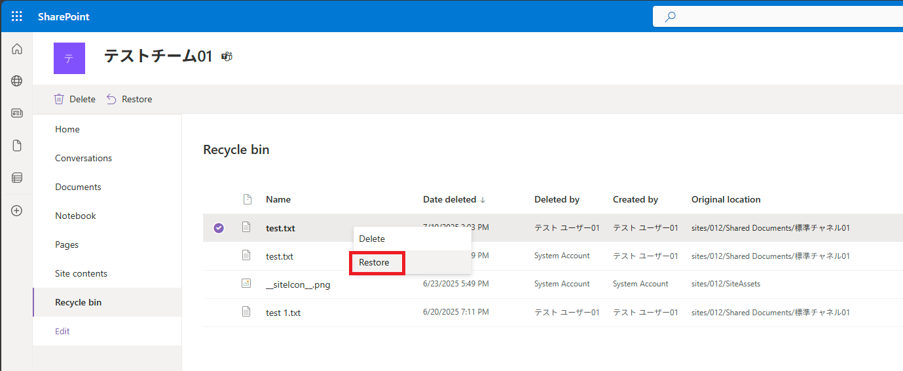
Task: Click file type column header icon
Action: (x=247, y=199)
